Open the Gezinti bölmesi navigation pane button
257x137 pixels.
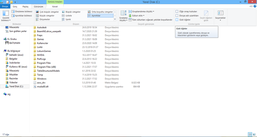(x=6, y=16)
